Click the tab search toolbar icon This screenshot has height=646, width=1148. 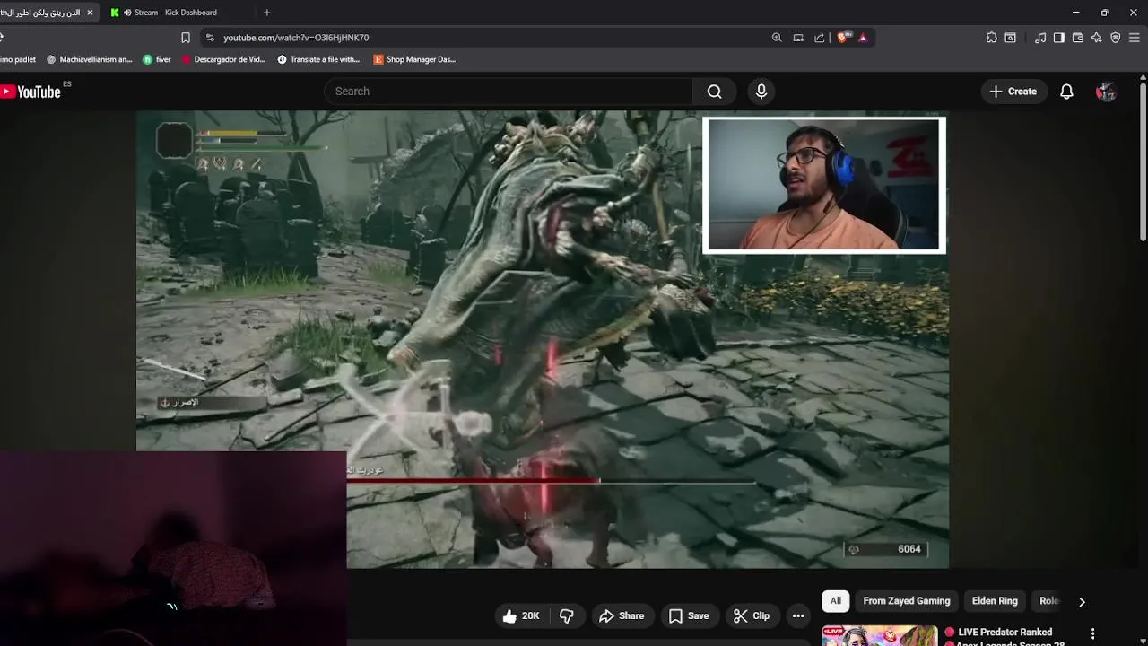[x=1011, y=38]
